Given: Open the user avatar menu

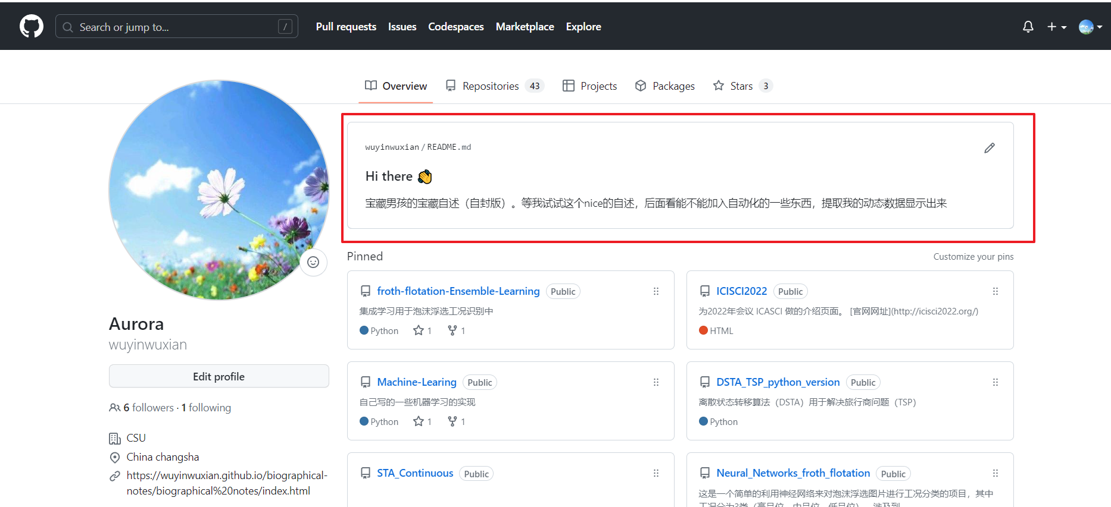Looking at the screenshot, I should (1091, 27).
